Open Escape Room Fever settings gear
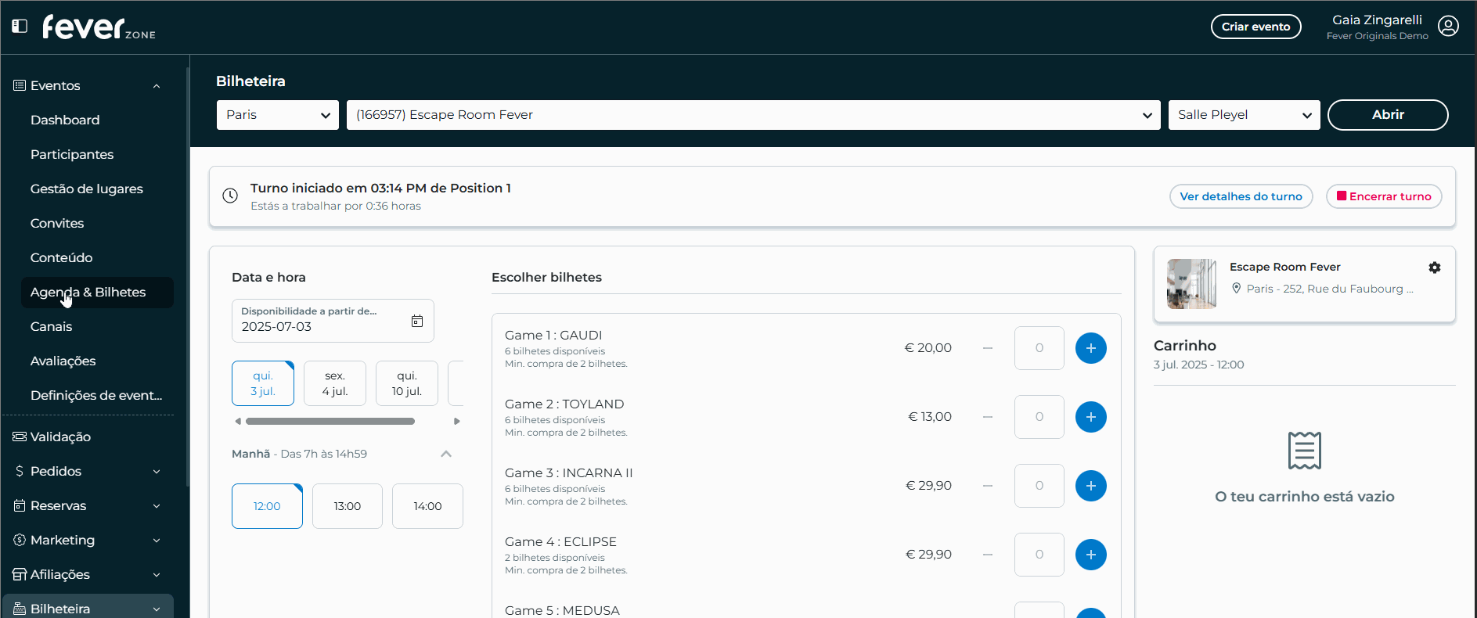 pos(1435,268)
